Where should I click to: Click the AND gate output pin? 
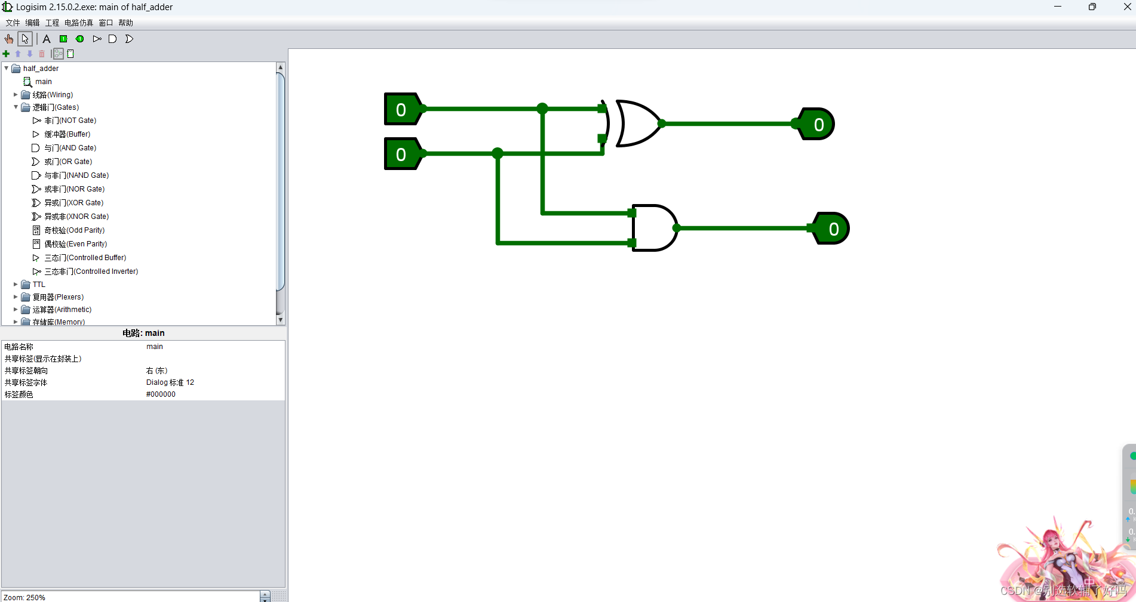tap(832, 229)
